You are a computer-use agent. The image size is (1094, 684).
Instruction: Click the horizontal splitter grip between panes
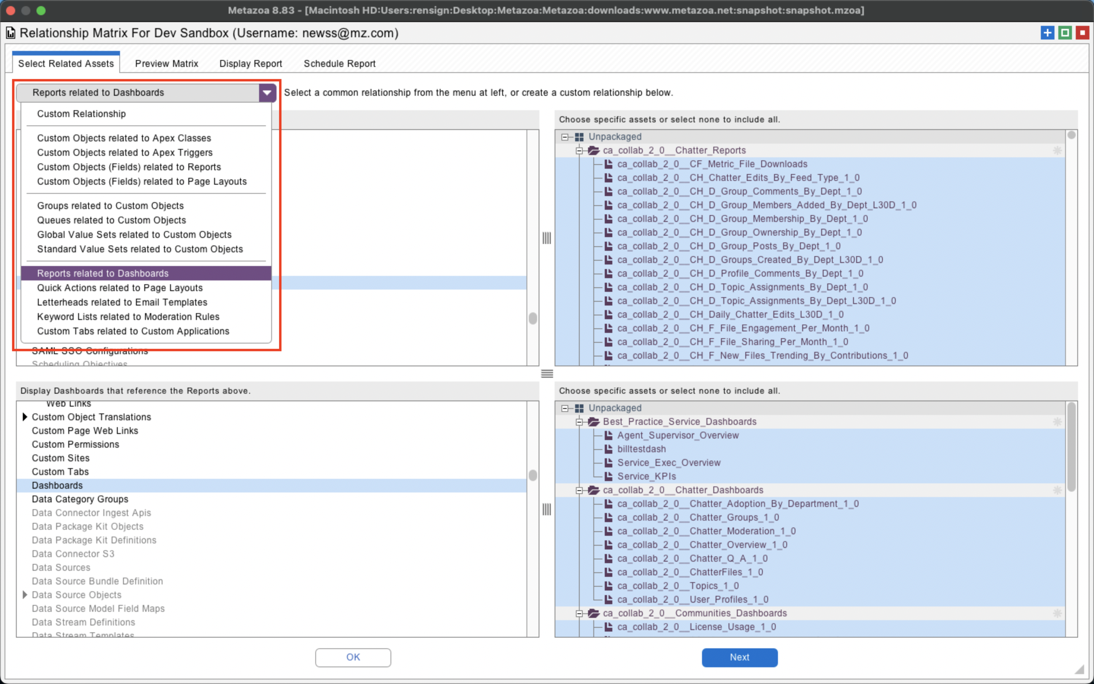point(547,374)
